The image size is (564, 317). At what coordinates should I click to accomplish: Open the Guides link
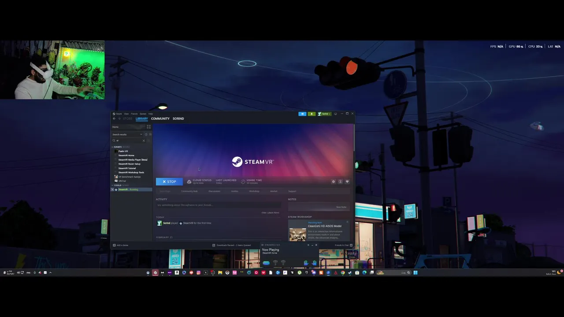(235, 191)
